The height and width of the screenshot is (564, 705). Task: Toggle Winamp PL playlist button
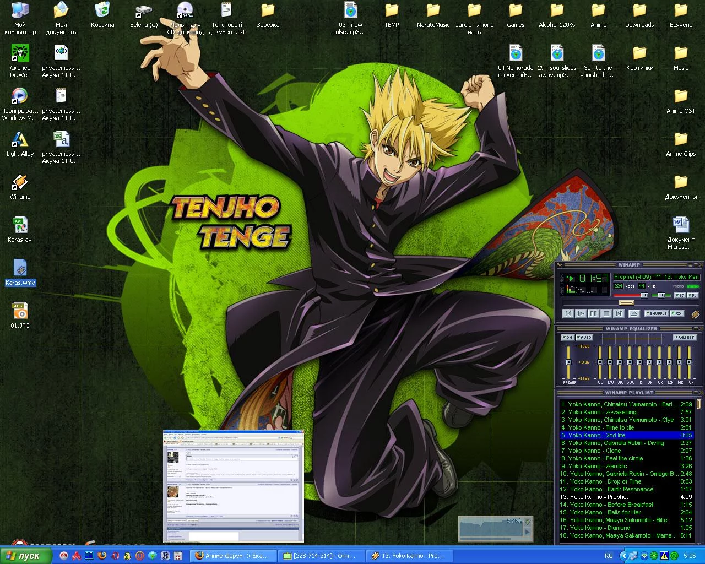(693, 296)
